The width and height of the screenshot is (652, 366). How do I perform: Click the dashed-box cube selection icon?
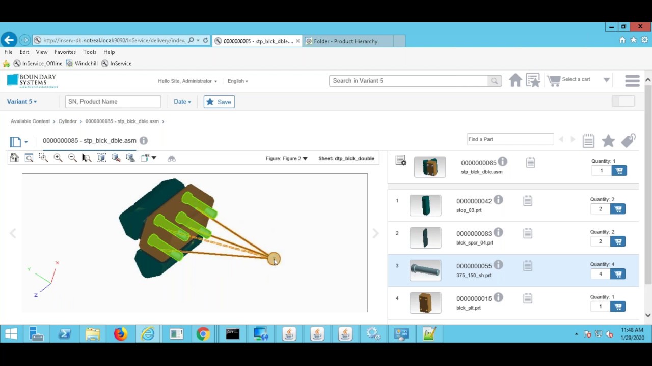tap(101, 158)
